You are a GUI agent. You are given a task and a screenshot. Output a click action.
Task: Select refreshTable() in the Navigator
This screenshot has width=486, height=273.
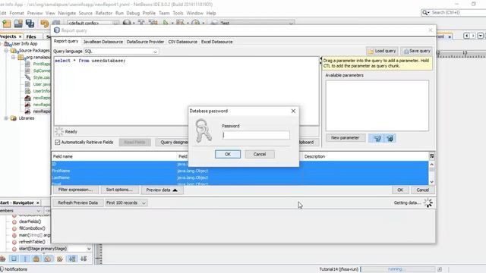tap(32, 242)
